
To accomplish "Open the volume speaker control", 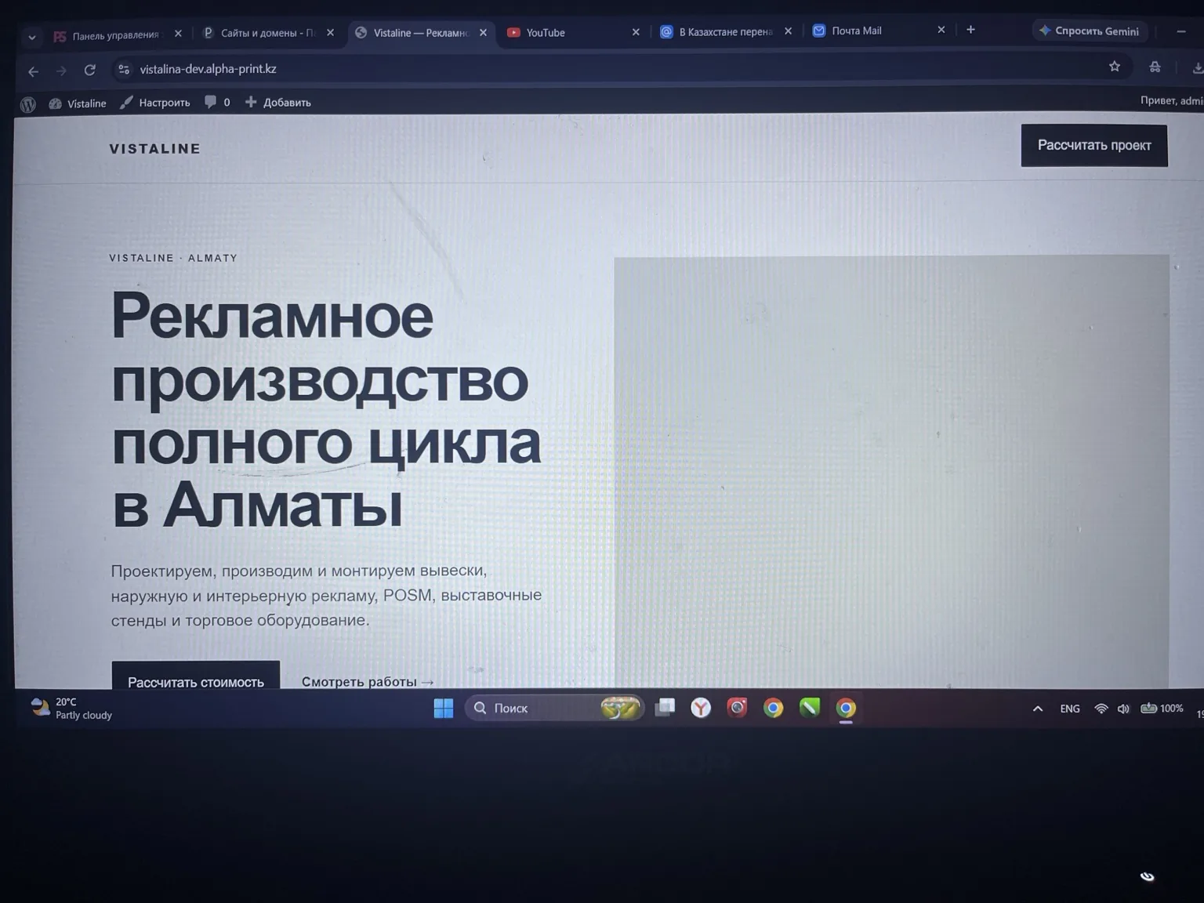I will [x=1123, y=709].
